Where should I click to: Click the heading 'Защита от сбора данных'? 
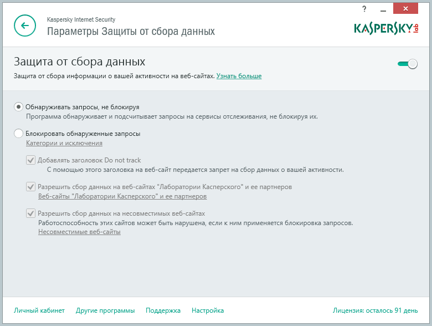pyautogui.click(x=79, y=62)
